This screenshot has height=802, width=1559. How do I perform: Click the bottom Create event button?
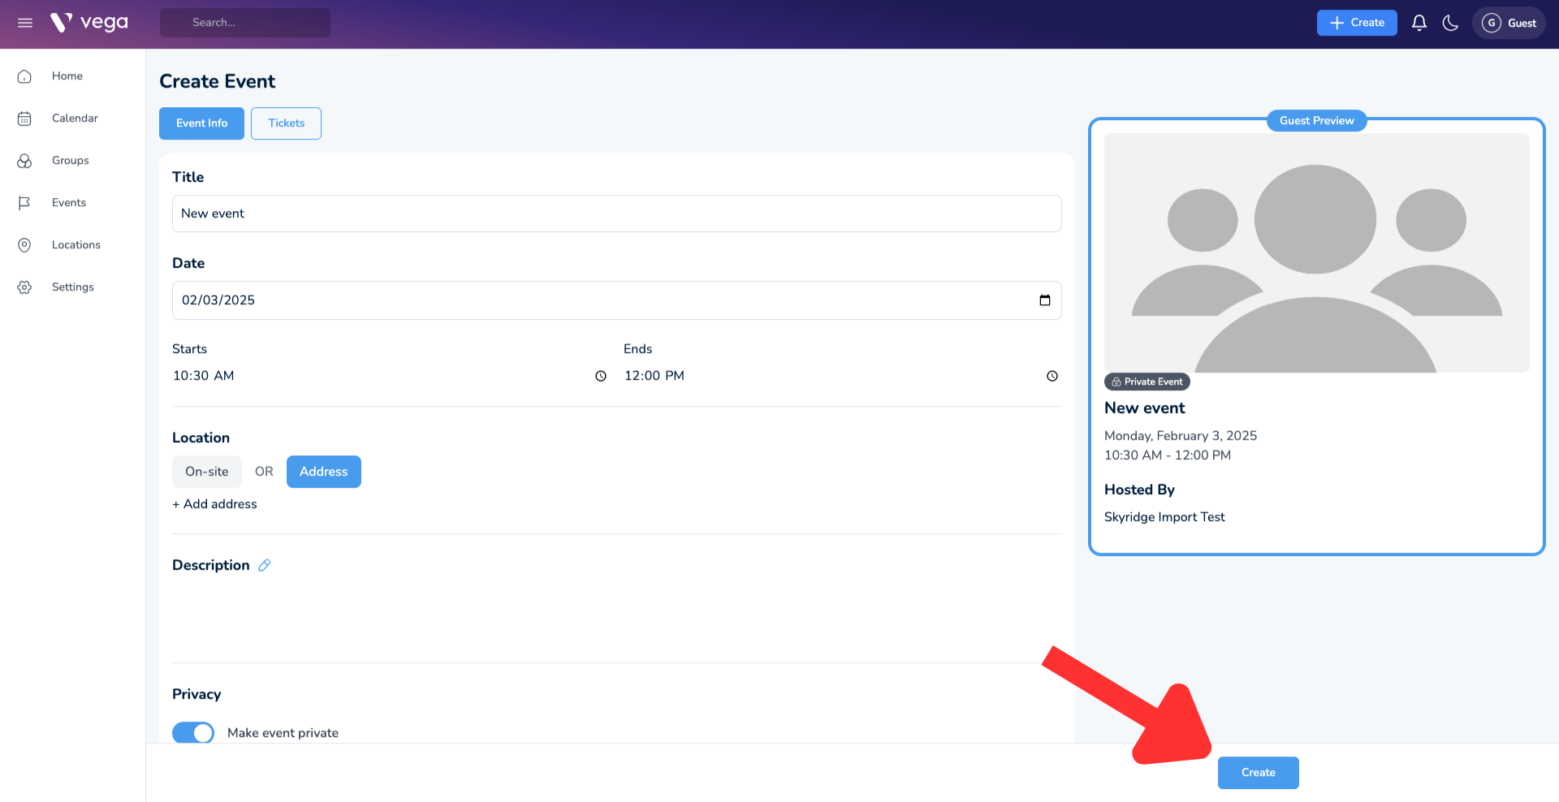(1258, 773)
